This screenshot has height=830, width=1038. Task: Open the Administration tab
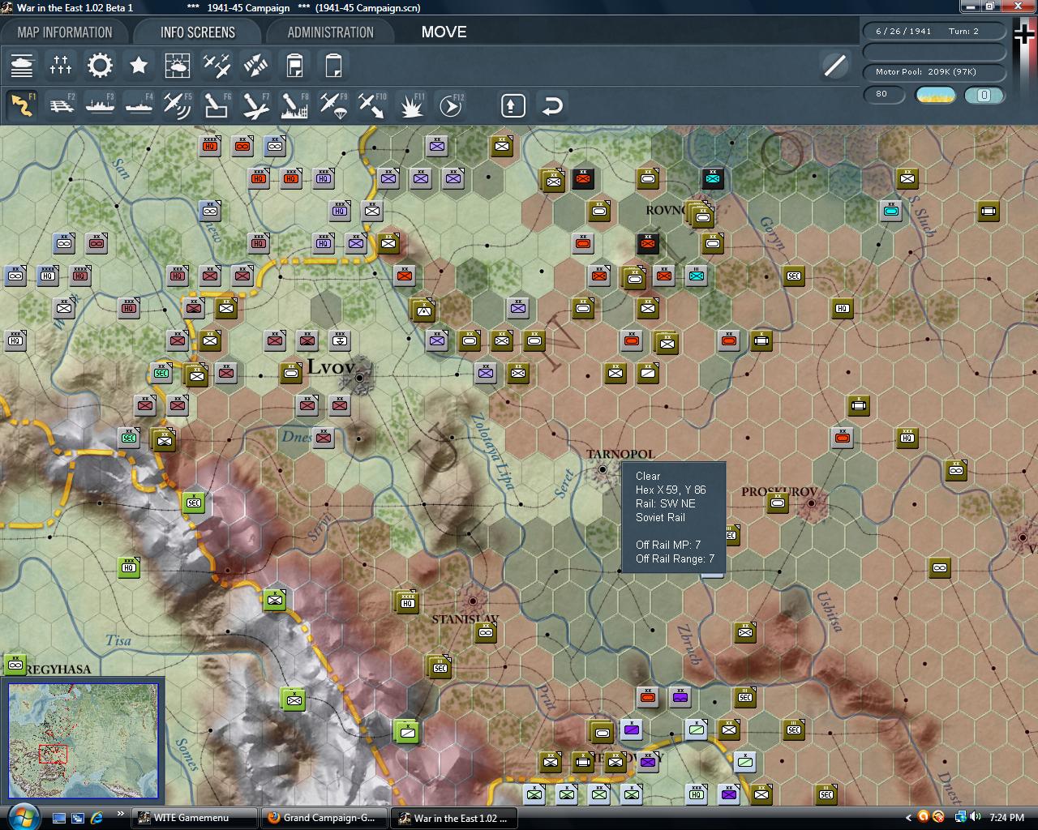click(330, 32)
